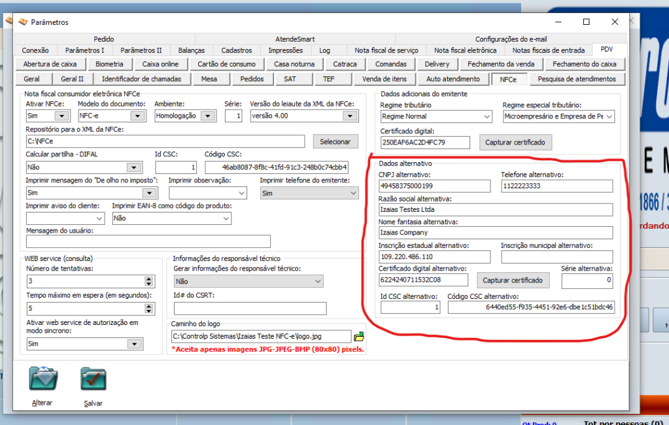Browse logo file with the folder icon
The width and height of the screenshot is (669, 425).
coord(359,337)
